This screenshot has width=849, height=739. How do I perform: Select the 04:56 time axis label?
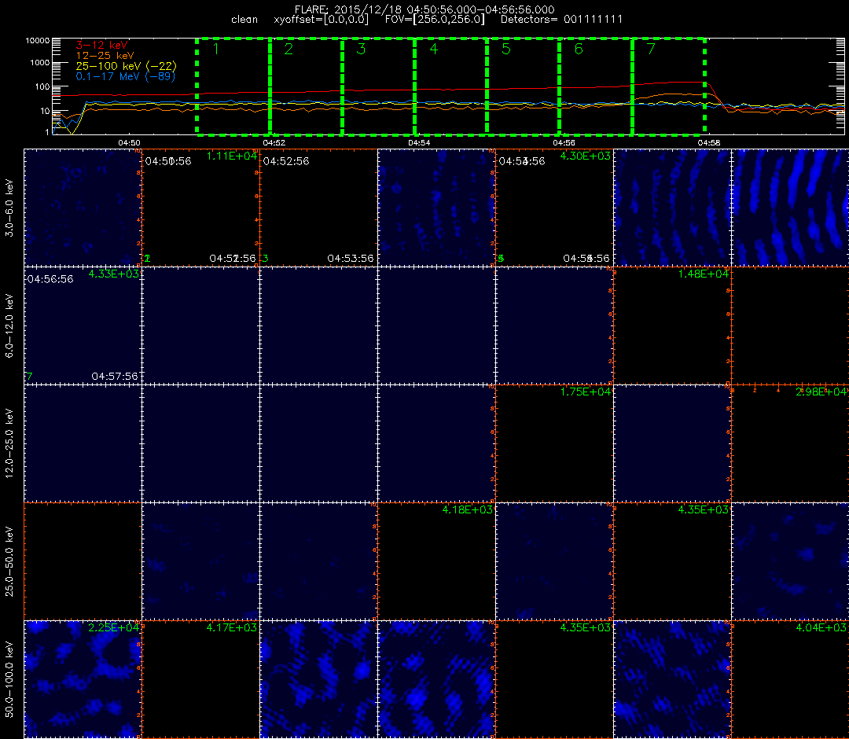(x=564, y=143)
